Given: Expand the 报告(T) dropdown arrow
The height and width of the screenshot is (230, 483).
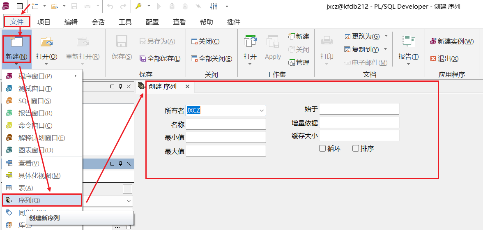Looking at the screenshot, I should click(x=408, y=64).
